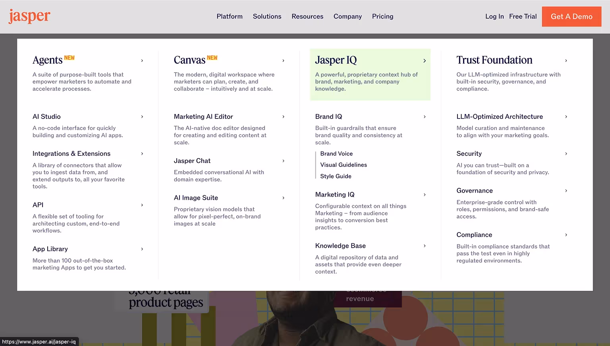Open the Visual Guidelines sub-item
The height and width of the screenshot is (346, 610).
click(344, 165)
